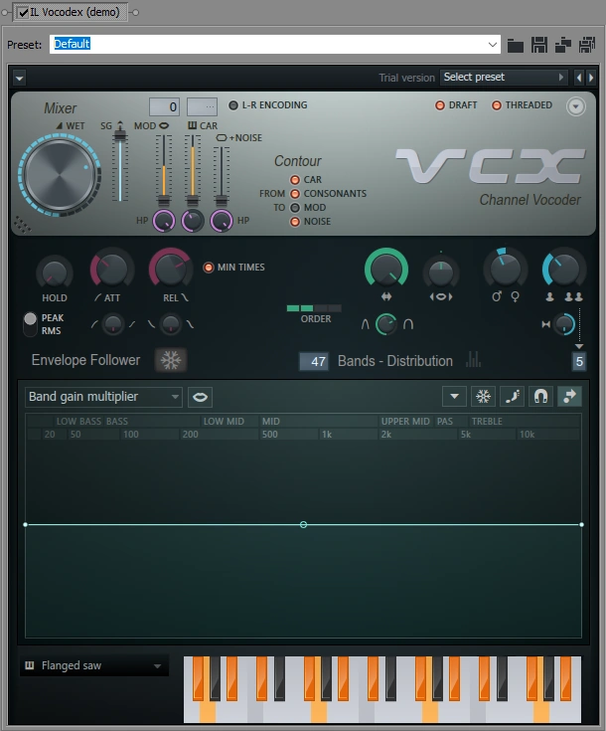Click the REL release knob

pyautogui.click(x=171, y=269)
